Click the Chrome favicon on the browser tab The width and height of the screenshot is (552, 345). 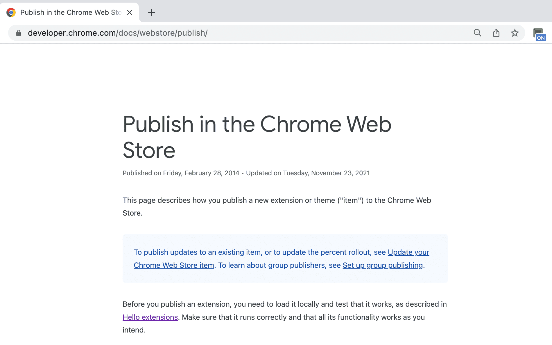(11, 12)
